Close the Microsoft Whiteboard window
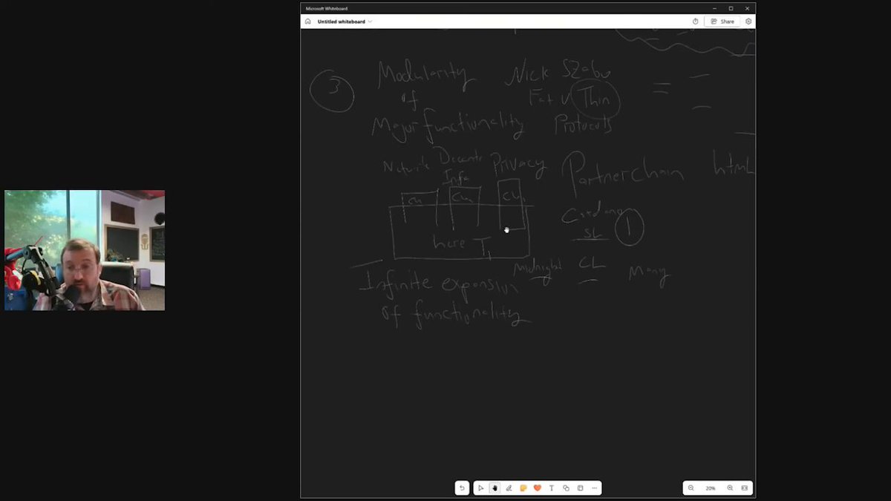Screen dimensions: 891x501 (x=747, y=8)
